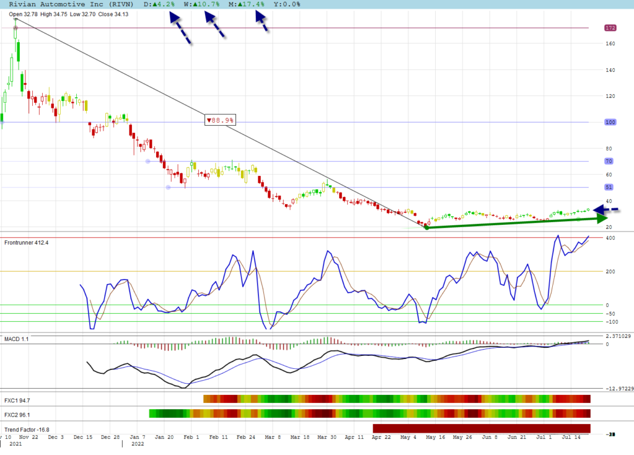
Task: Click the 80 price axis label
Action: point(609,149)
